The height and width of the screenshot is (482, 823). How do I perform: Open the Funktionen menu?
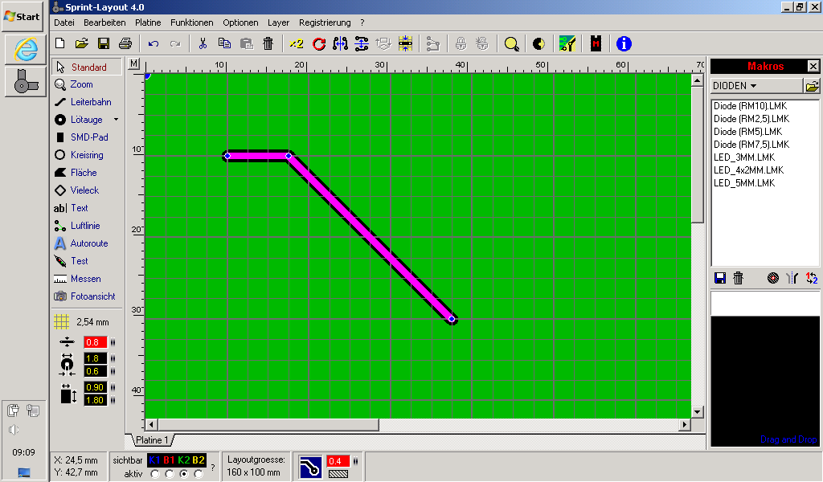pos(191,22)
